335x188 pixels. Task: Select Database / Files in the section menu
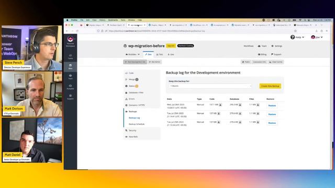142,93
